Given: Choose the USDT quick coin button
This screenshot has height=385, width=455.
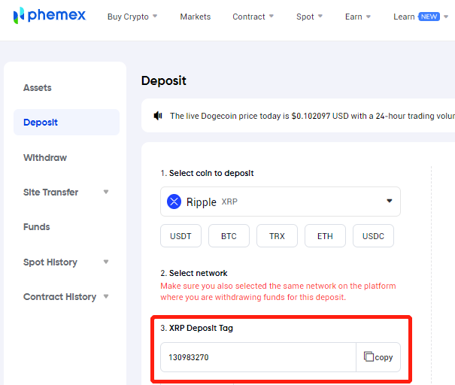Looking at the screenshot, I should point(180,236).
